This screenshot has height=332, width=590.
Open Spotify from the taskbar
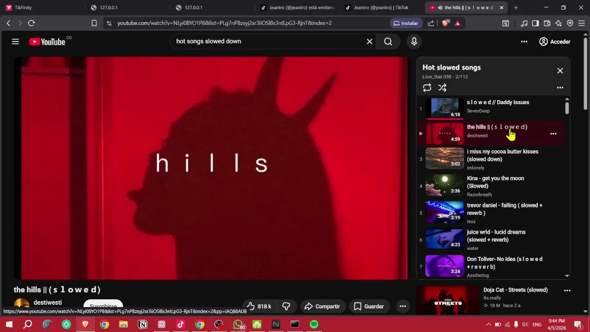[314, 325]
